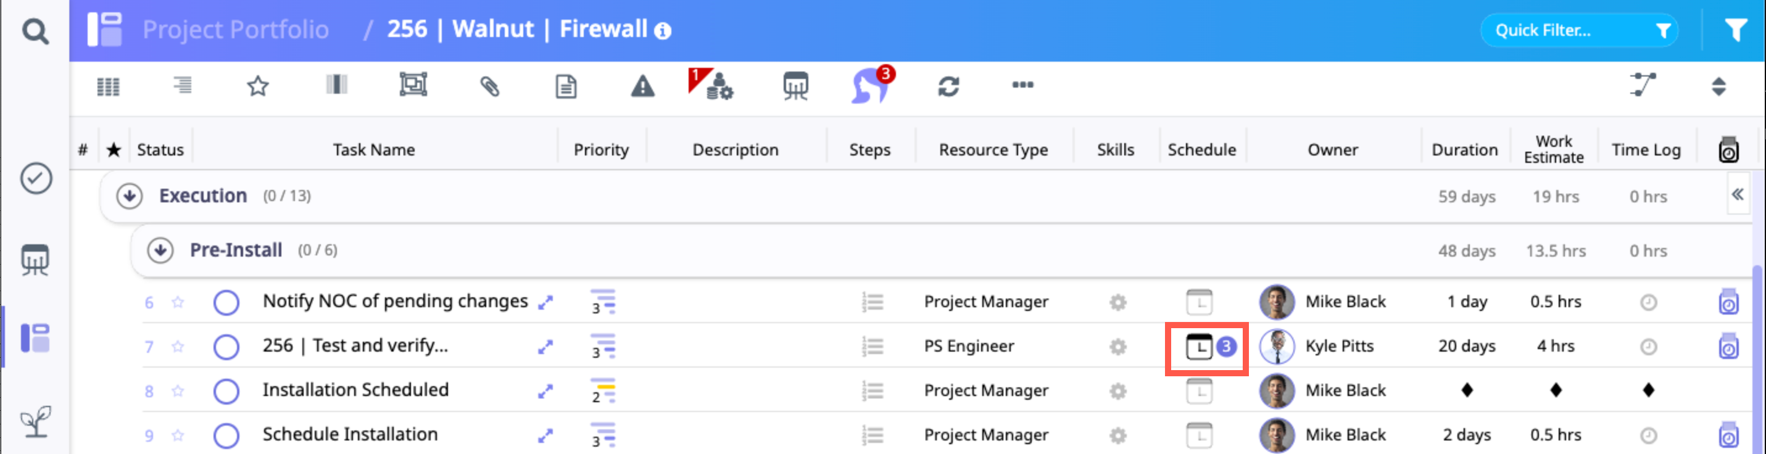1766x454 pixels.
Task: Click the search magnifier icon in sidebar
Action: click(35, 31)
